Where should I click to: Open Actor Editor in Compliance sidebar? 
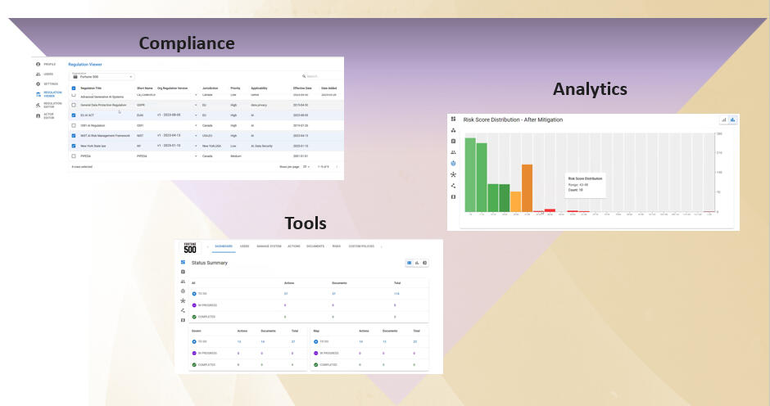coord(46,116)
